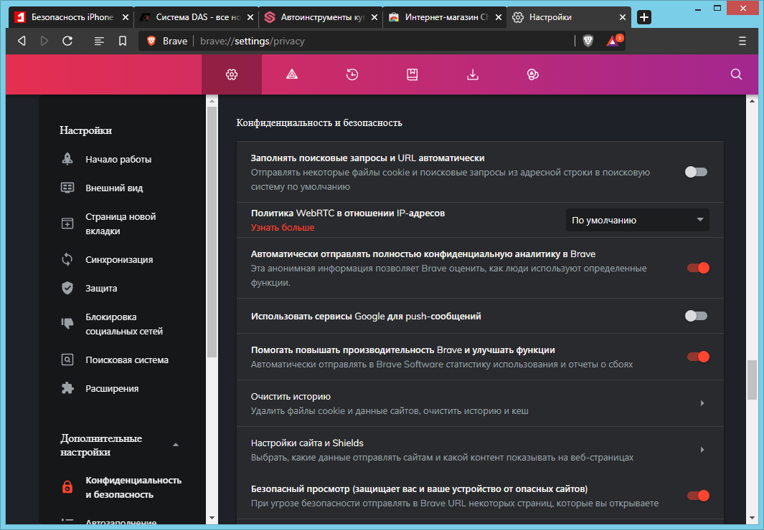Open Начало работы settings section
Screen dimensions: 764x530
(x=118, y=159)
